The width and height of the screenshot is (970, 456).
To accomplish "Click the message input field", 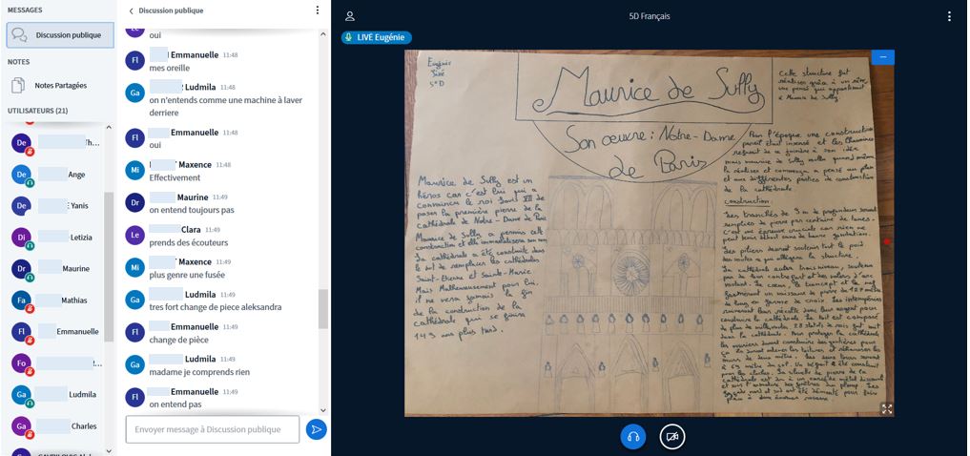I will pyautogui.click(x=212, y=429).
